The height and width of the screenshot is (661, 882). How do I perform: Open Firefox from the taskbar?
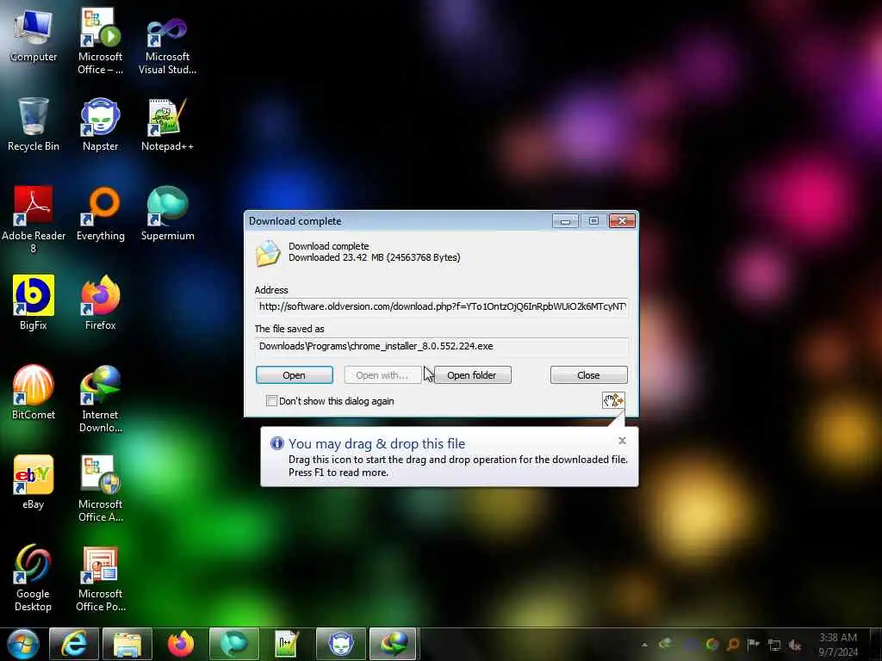[x=181, y=644]
